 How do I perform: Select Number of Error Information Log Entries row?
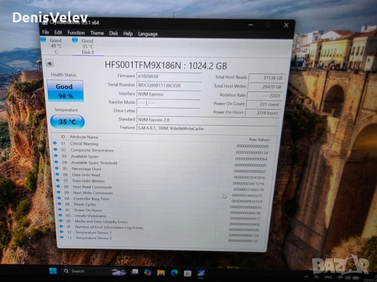(x=160, y=228)
